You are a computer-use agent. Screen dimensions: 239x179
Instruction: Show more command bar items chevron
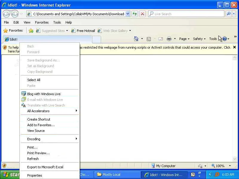point(235,36)
